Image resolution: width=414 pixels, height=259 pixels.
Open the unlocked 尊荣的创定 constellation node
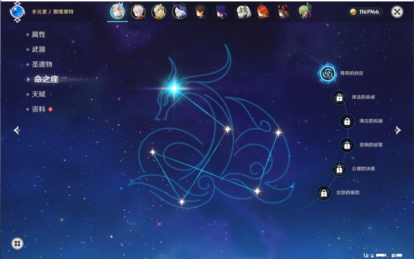tap(328, 74)
